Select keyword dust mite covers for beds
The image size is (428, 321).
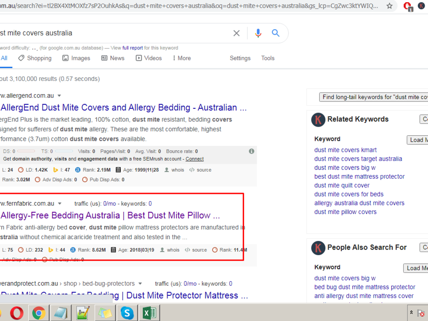click(349, 194)
